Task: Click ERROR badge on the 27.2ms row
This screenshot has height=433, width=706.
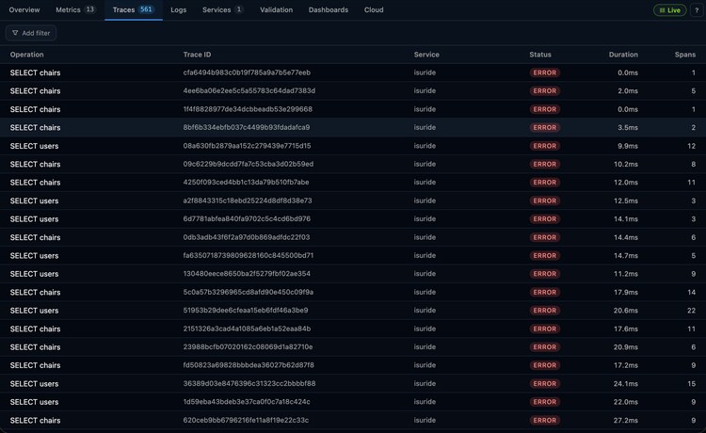Action: 544,420
